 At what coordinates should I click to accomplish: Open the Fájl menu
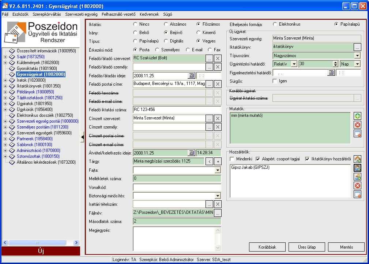point(5,14)
